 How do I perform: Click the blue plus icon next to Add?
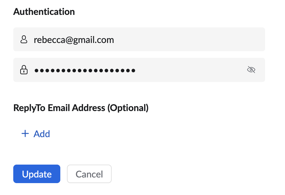pyautogui.click(x=25, y=134)
